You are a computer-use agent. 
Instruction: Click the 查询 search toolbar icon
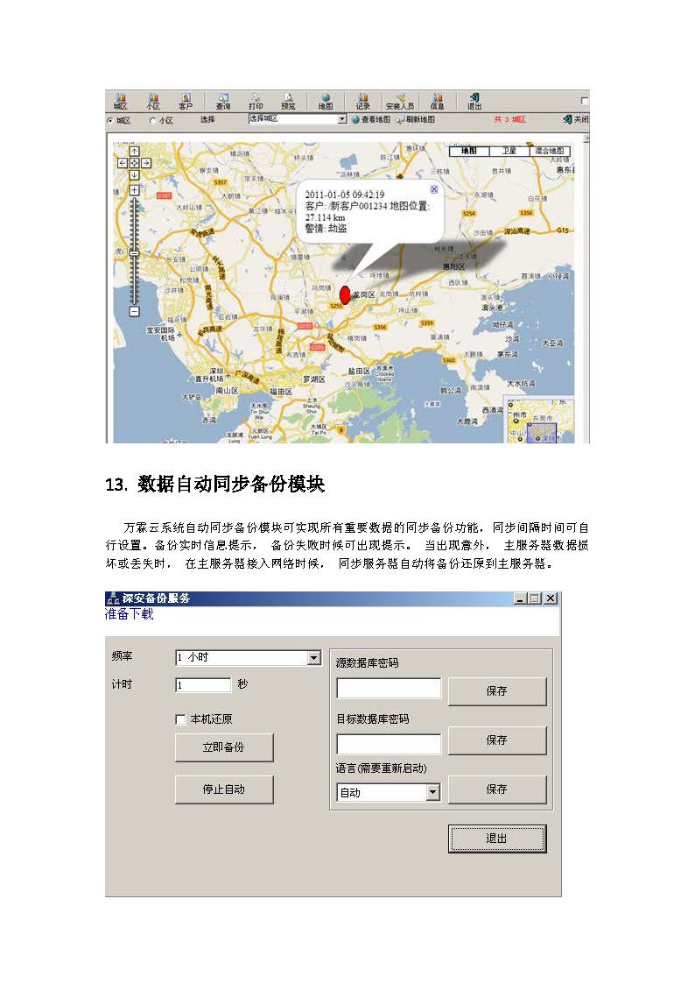click(223, 102)
